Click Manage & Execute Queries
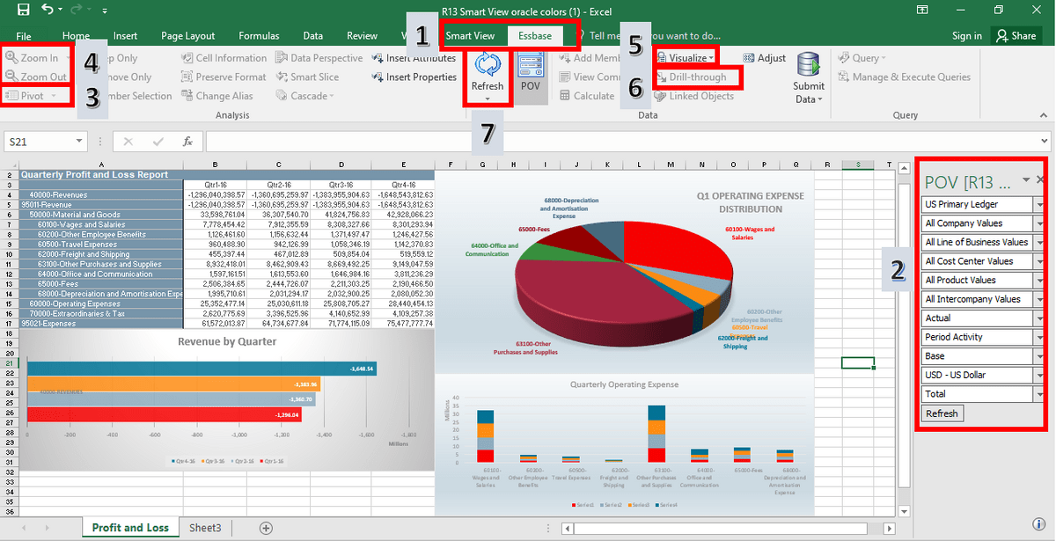This screenshot has height=541, width=1056. coord(904,77)
